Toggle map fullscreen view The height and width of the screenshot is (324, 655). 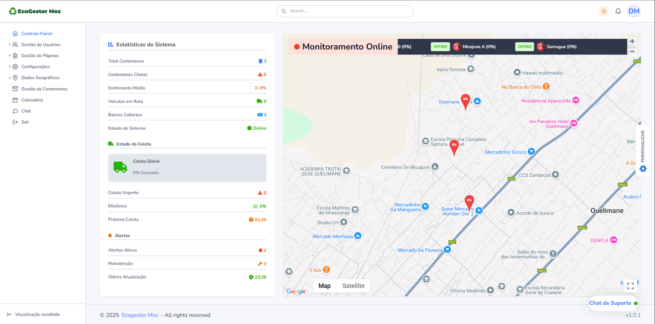(x=630, y=286)
